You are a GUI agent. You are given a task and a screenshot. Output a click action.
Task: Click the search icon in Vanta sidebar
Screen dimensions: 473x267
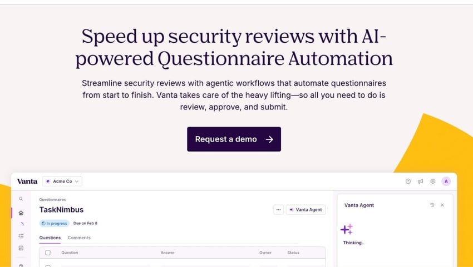click(x=21, y=199)
